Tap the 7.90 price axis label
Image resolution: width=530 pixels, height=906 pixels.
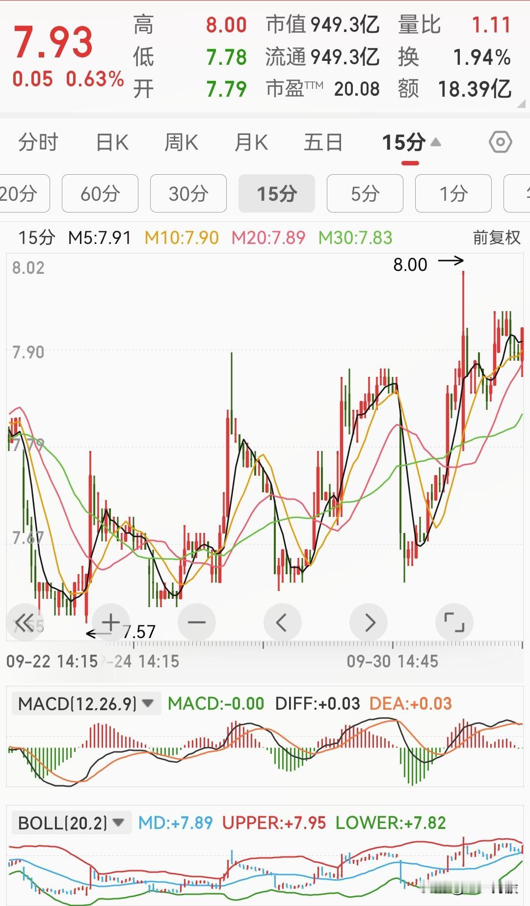pos(28,352)
